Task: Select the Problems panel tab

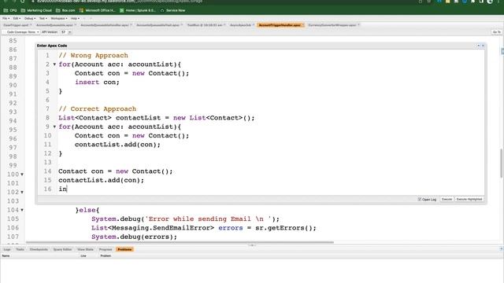Action: 124,249
